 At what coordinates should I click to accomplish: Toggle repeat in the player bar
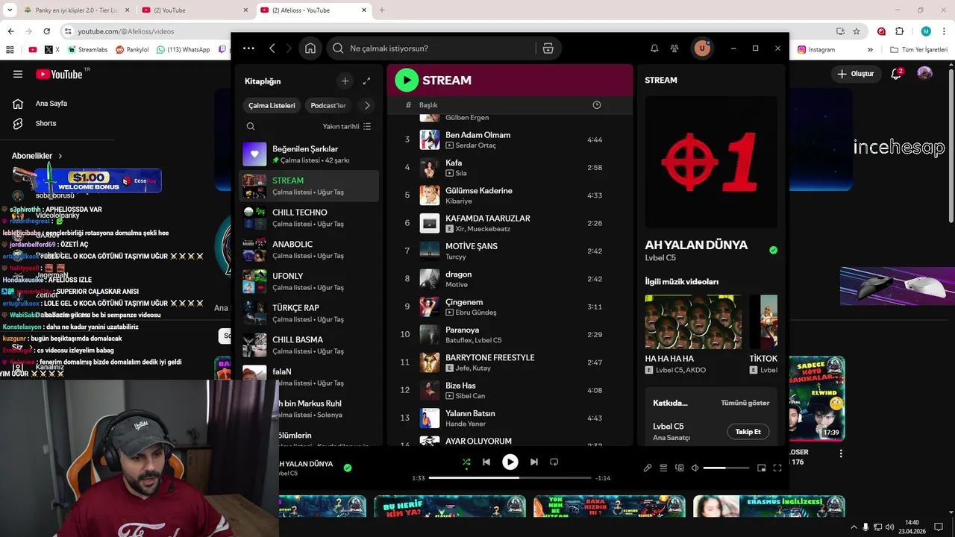click(554, 462)
